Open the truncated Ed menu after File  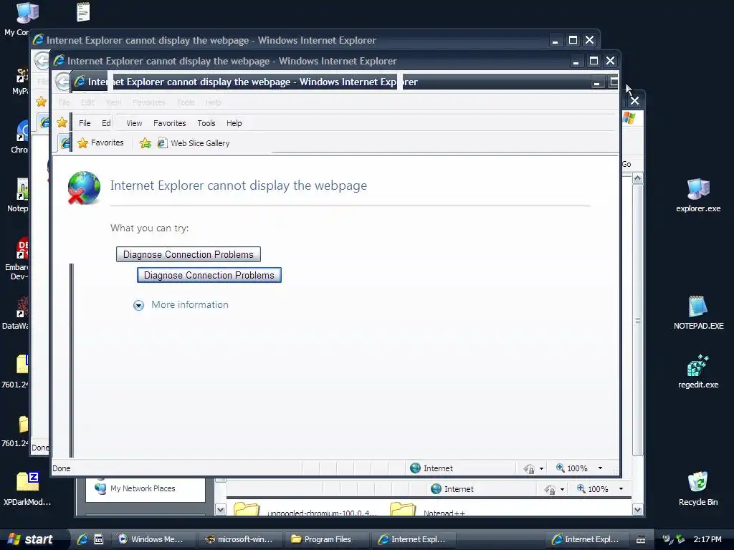click(106, 123)
